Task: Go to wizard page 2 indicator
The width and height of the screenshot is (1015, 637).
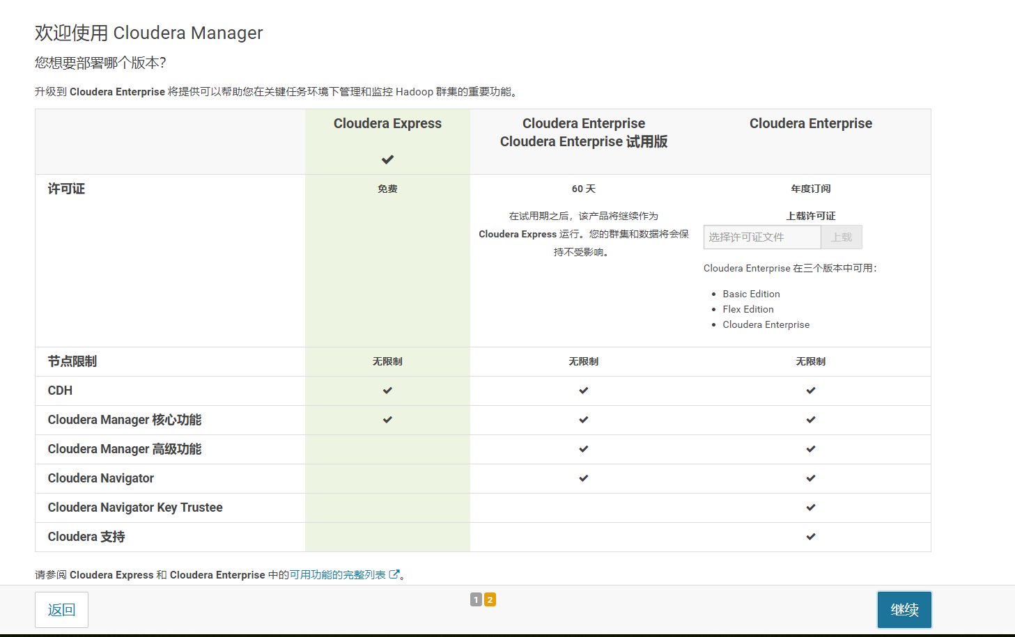Action: click(490, 599)
